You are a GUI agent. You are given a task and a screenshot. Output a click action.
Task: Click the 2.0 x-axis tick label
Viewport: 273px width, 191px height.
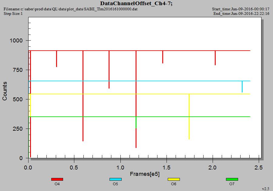coord(213,168)
